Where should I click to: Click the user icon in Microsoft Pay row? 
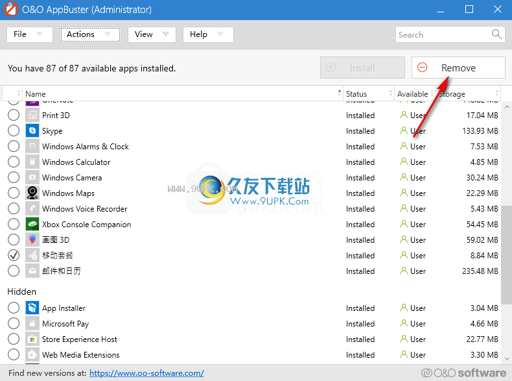click(404, 323)
